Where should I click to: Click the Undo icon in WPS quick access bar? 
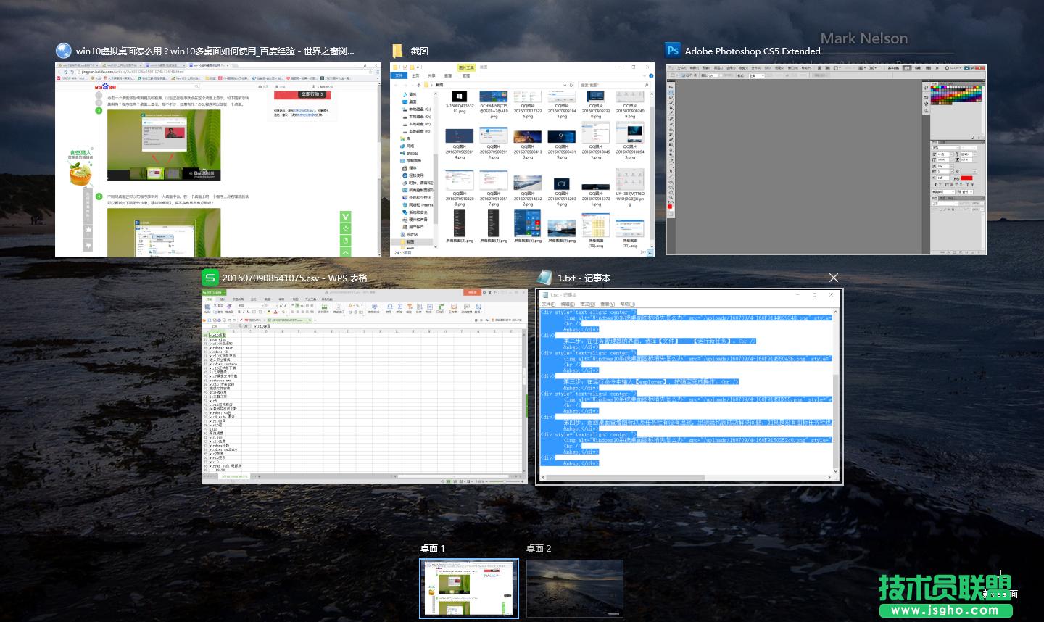pos(229,320)
